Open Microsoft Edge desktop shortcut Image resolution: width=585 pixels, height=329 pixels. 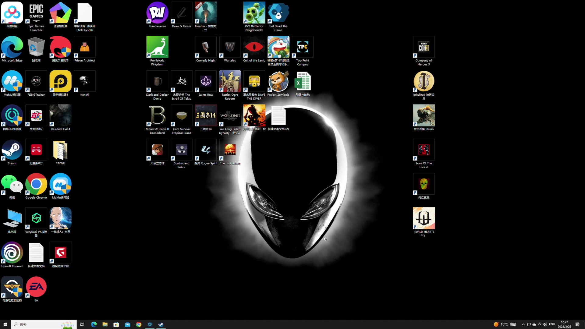[12, 49]
